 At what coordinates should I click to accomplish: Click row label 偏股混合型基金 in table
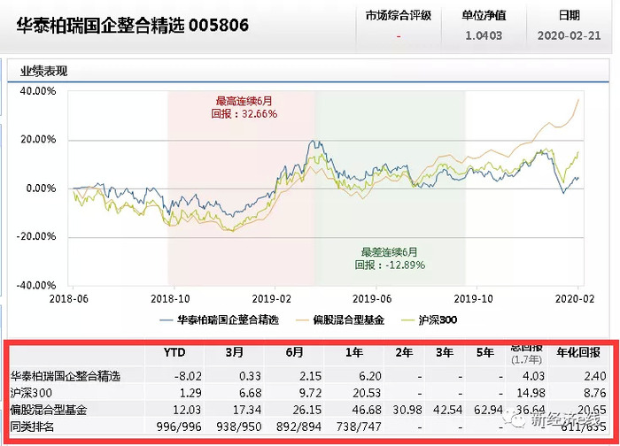click(x=48, y=410)
